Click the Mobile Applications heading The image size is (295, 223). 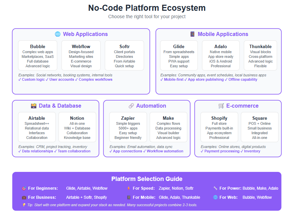point(223,34)
